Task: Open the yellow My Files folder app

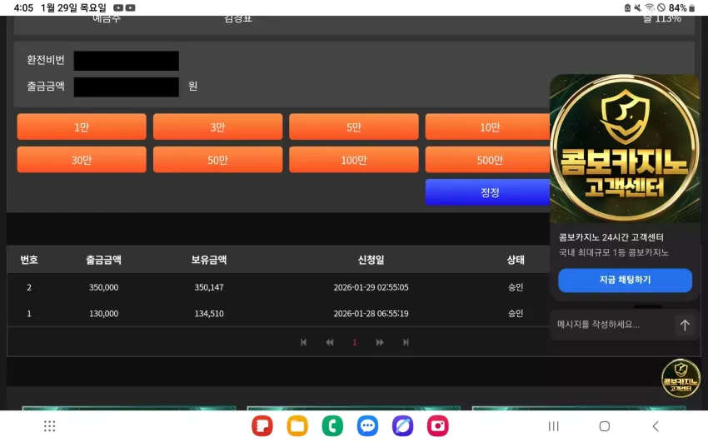Action: 297,425
